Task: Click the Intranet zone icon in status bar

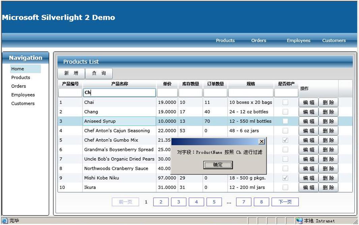Action: click(x=299, y=221)
